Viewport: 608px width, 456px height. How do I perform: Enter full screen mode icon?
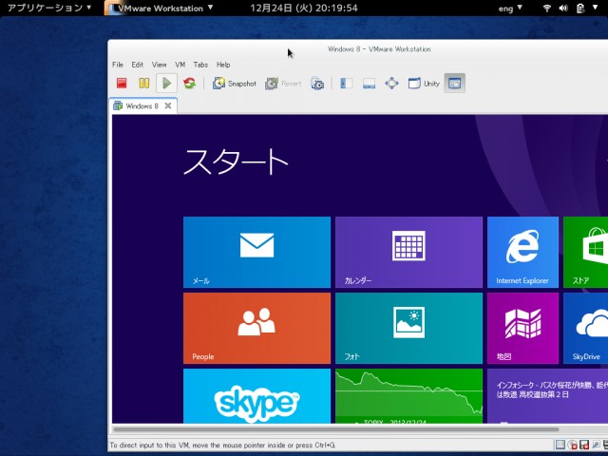(391, 84)
